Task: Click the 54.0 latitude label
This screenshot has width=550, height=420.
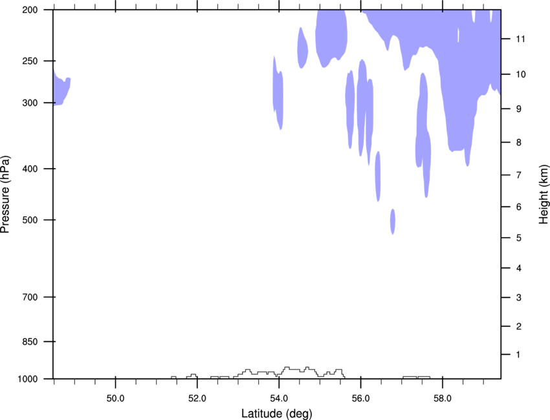Action: (279, 399)
